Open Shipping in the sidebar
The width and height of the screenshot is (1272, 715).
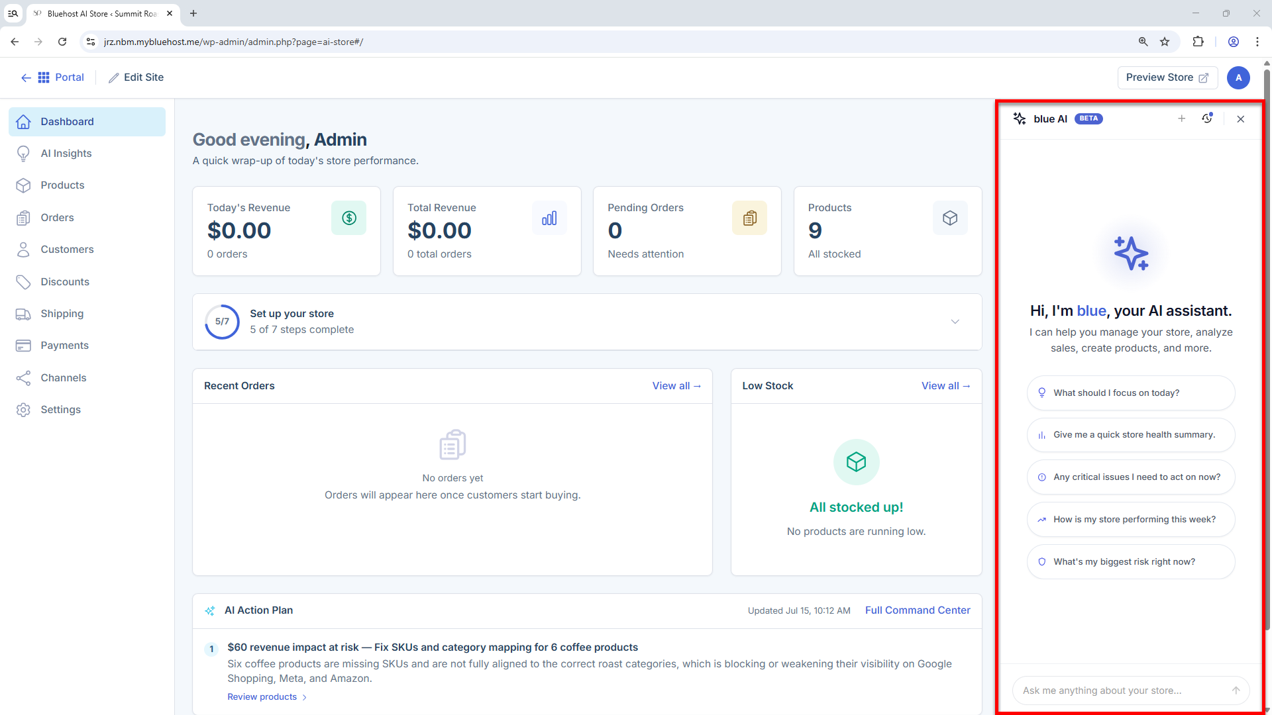click(x=87, y=314)
